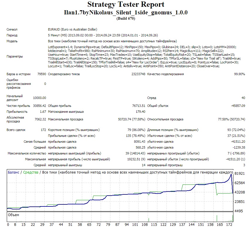Click long positions value '93 (72.04%)'
The width and height of the screenshot is (249, 227).
[x=236, y=130]
